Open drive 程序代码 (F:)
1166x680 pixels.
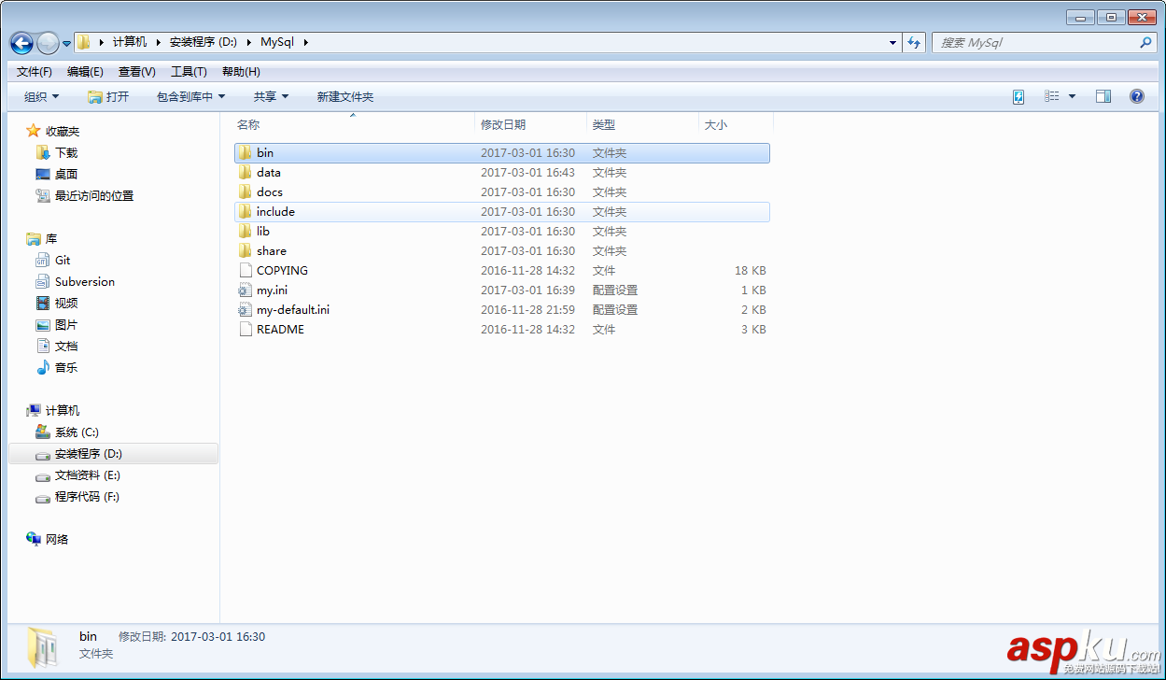pos(87,497)
